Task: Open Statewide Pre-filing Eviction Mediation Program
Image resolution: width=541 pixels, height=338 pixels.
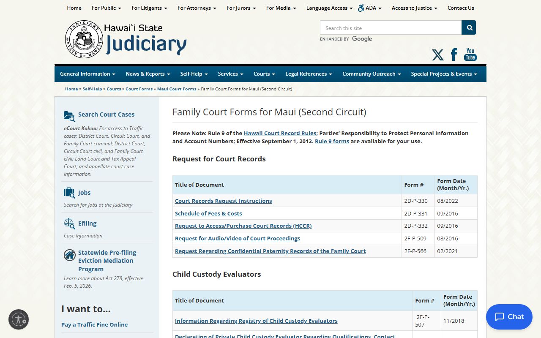Action: [107, 261]
